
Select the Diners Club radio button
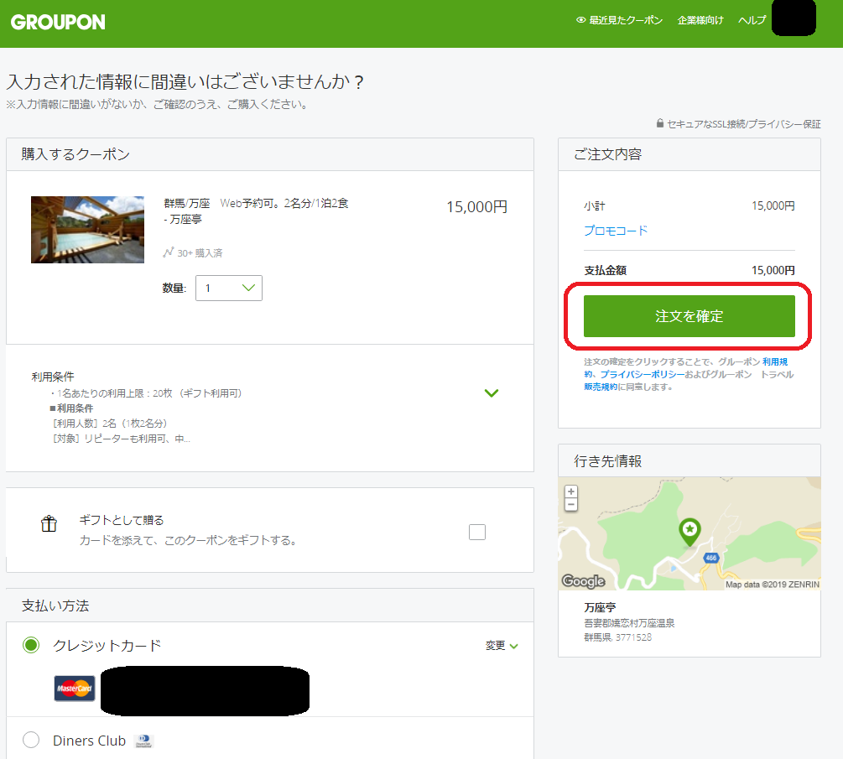pyautogui.click(x=31, y=740)
